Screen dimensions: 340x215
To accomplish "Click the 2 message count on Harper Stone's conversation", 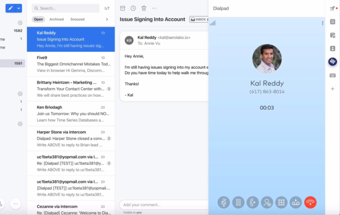I will (109, 138).
